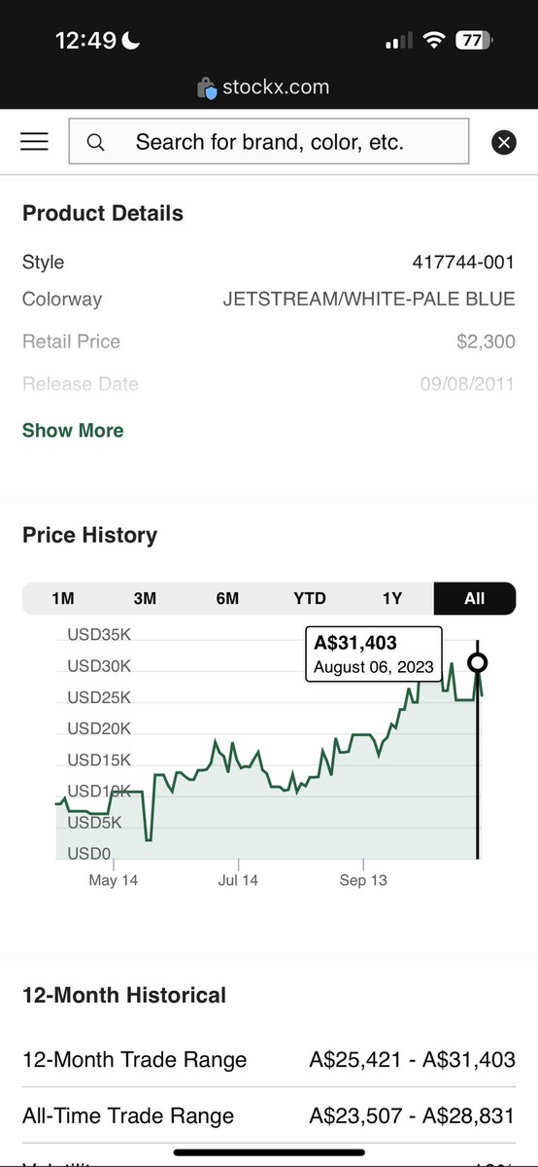The image size is (538, 1167).
Task: Tap the style code 417744-001
Action: [464, 263]
